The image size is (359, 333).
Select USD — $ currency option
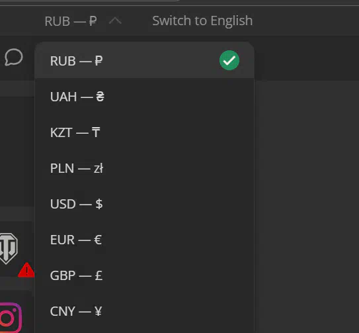(x=145, y=204)
